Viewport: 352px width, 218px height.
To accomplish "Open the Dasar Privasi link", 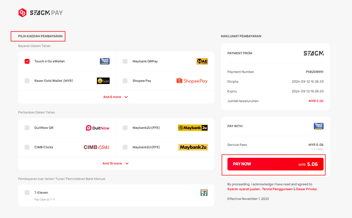I will 307,189.
